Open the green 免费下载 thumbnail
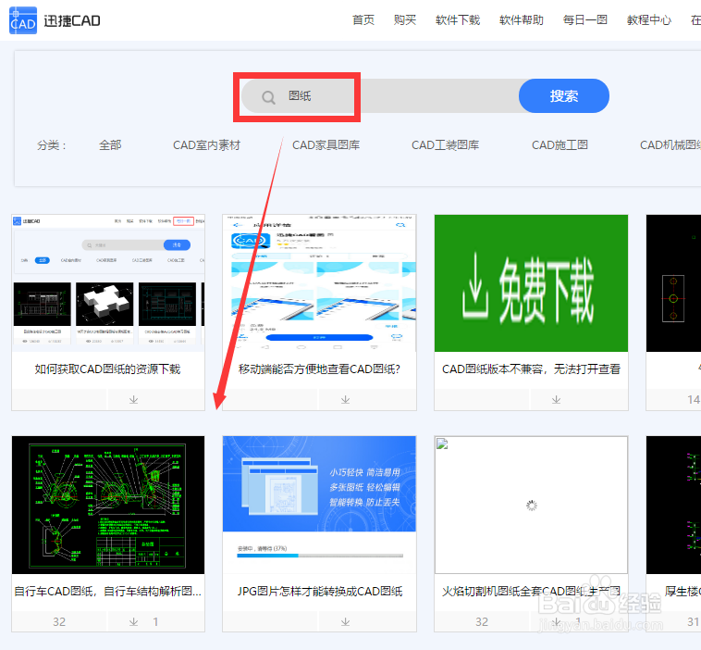Image resolution: width=701 pixels, height=650 pixels. [x=531, y=283]
